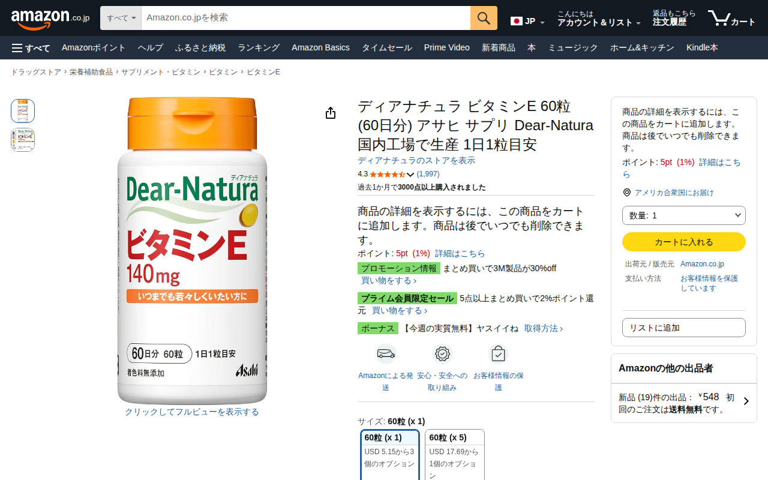Select the second product thumbnail
The width and height of the screenshot is (768, 480).
23,140
